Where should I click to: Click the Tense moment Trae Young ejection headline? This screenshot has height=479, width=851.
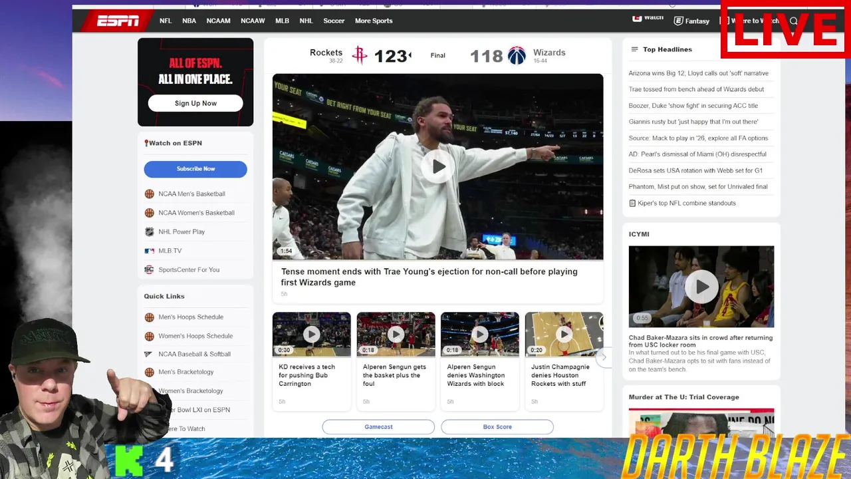point(429,277)
